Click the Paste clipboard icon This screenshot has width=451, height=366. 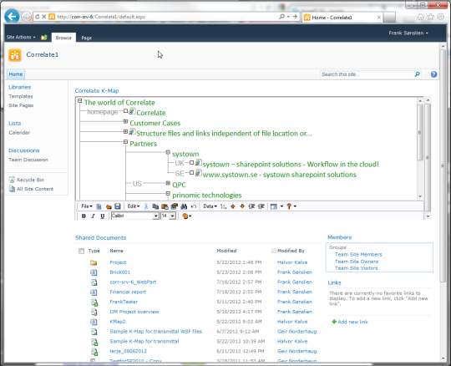coord(165,206)
